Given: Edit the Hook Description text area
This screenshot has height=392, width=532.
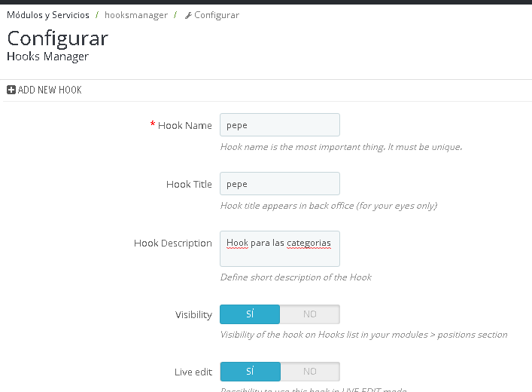Looking at the screenshot, I should (279, 249).
